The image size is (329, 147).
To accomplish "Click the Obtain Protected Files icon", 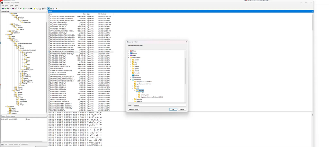I will coord(35,9).
